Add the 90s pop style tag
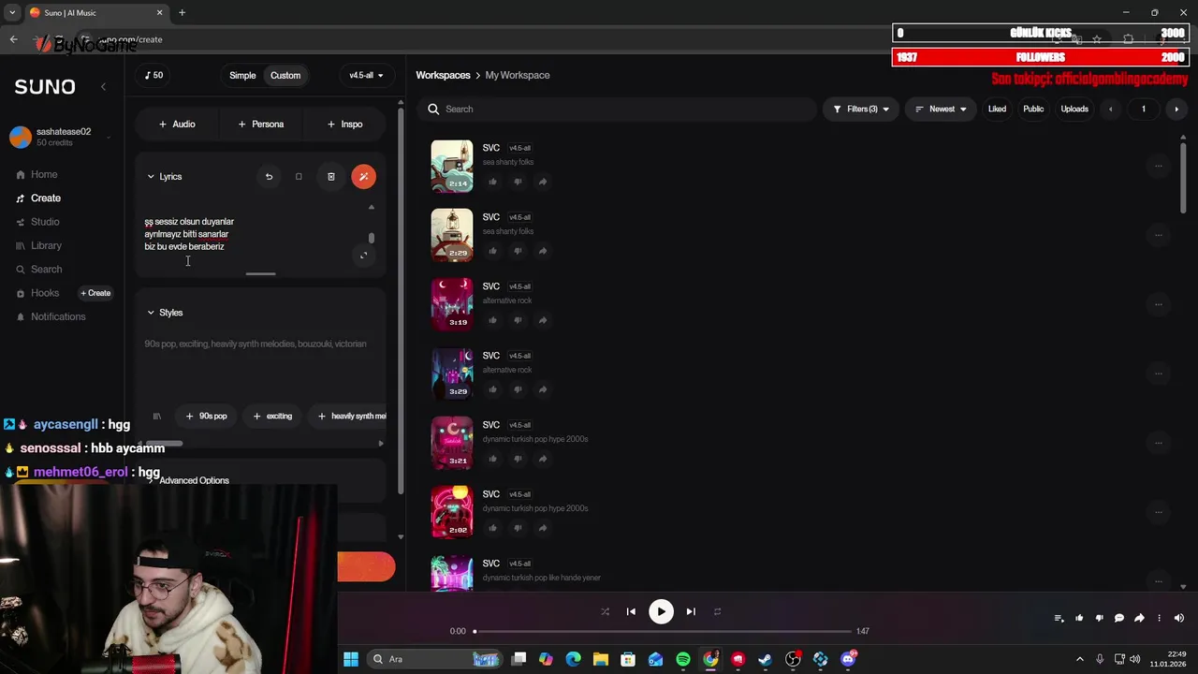Screen dimensions: 1198x674 tap(206, 416)
